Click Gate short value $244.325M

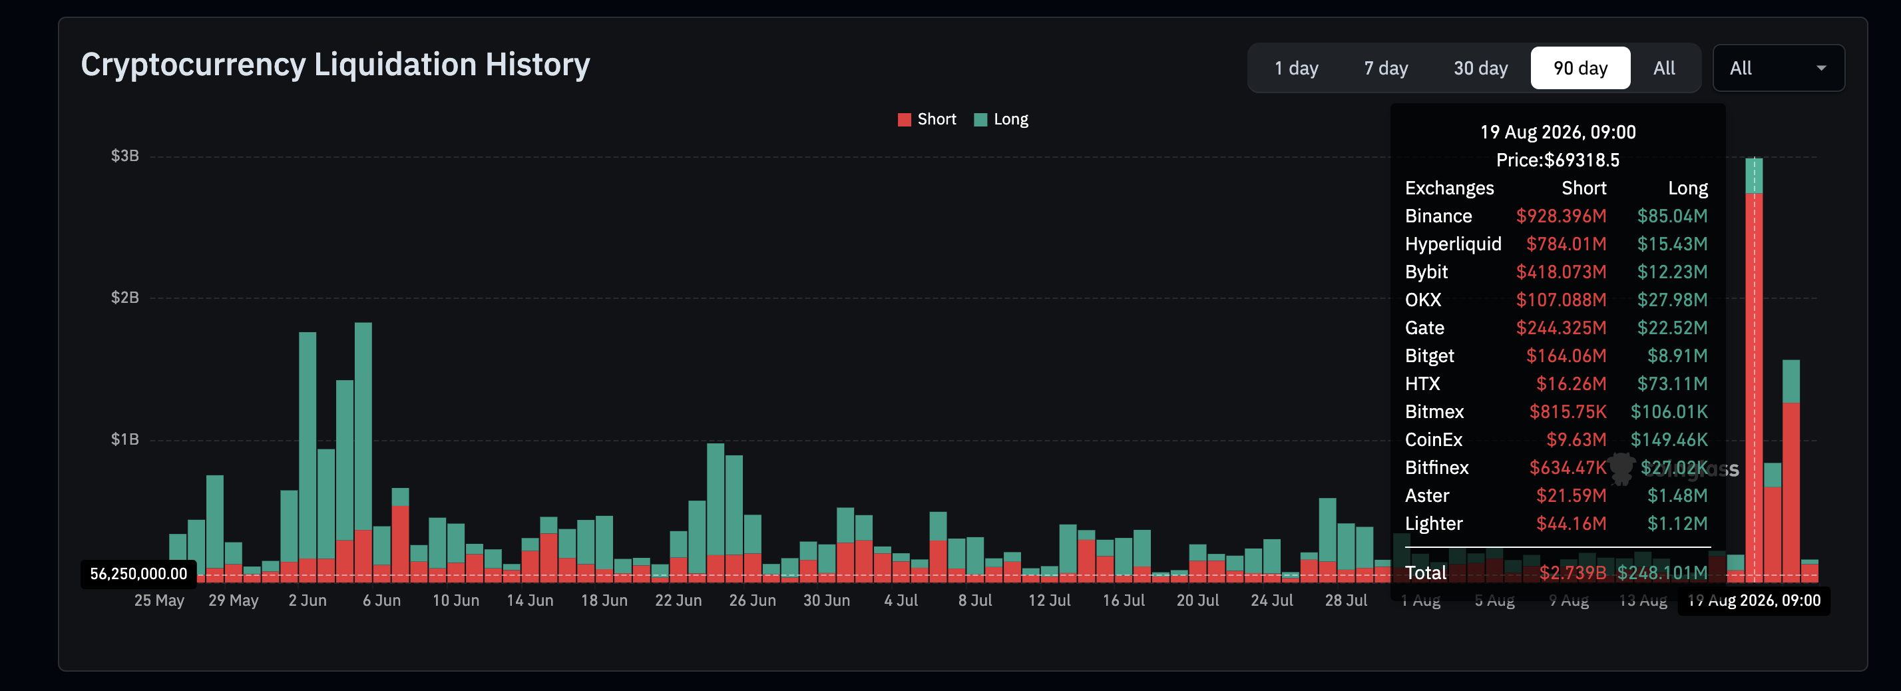point(1561,328)
